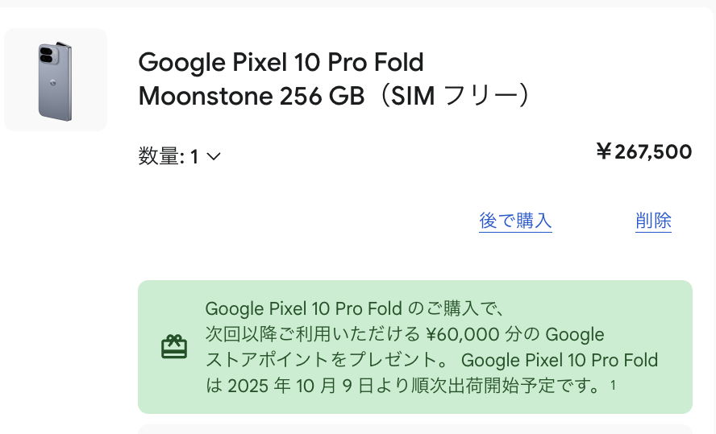Expand the 数量 quantity dropdown
This screenshot has height=434, width=716.
(179, 156)
